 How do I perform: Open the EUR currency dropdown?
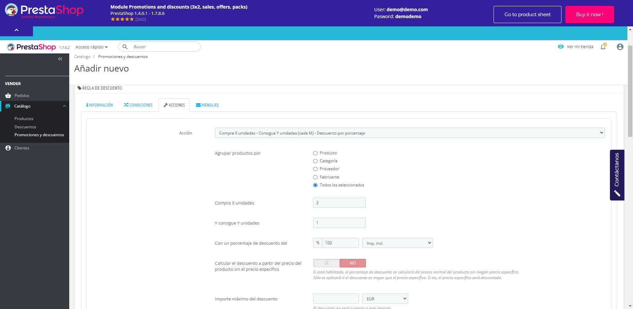(x=385, y=299)
